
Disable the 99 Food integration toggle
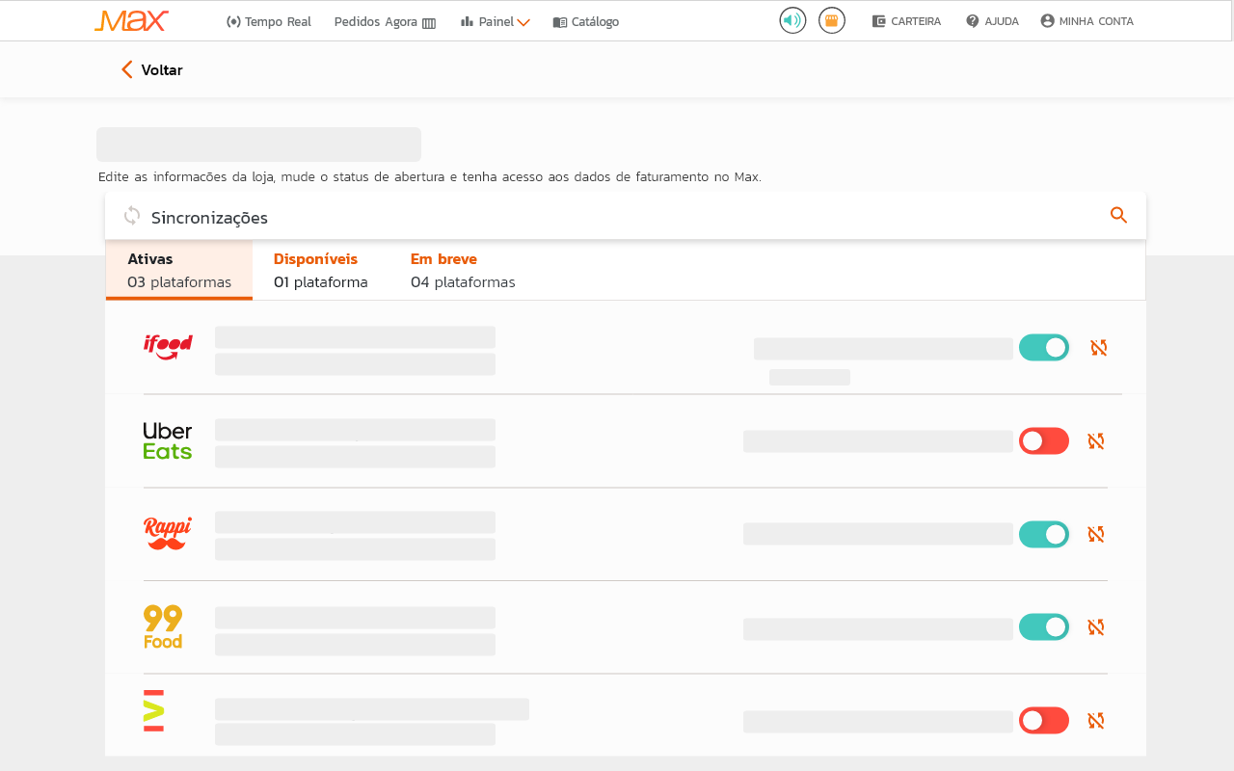point(1044,627)
